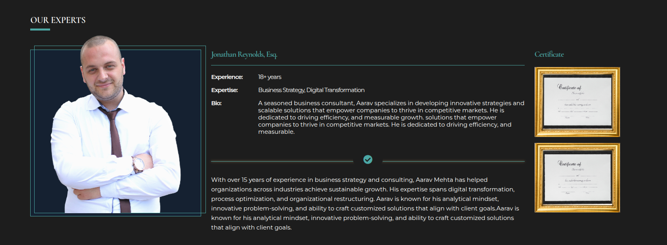667x245 pixels.
Task: Click the Certificate section heading
Action: [549, 54]
